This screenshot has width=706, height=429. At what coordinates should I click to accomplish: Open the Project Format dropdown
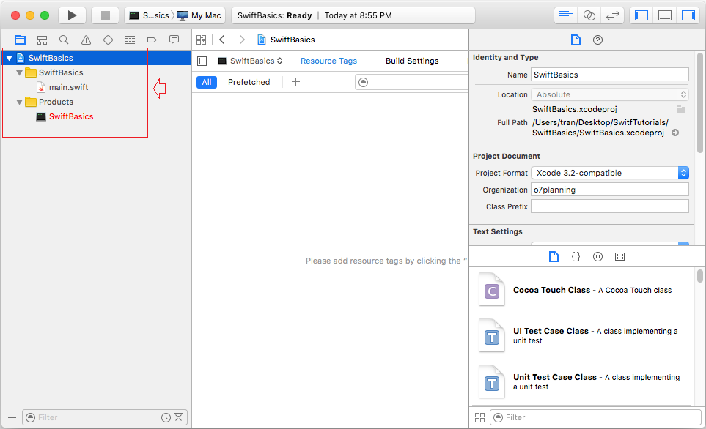610,173
